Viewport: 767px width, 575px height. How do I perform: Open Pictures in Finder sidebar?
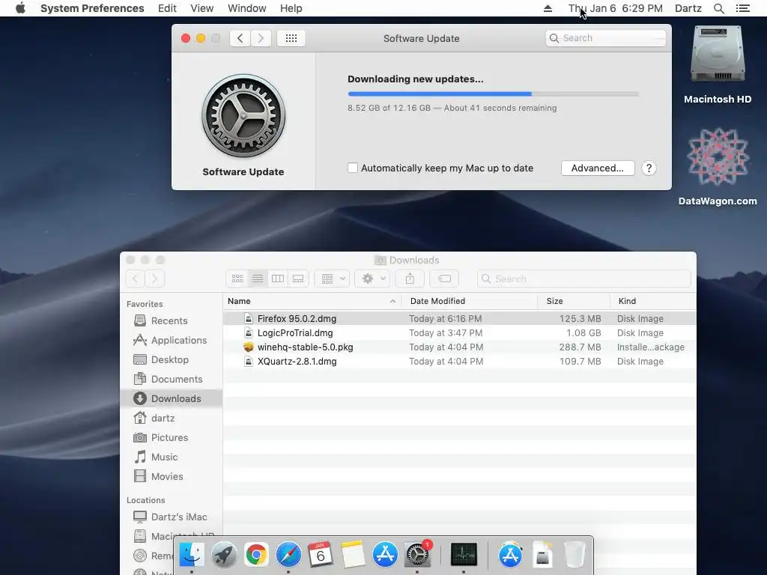(x=172, y=437)
